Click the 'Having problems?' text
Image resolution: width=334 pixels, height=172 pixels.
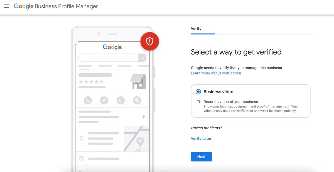click(x=206, y=128)
